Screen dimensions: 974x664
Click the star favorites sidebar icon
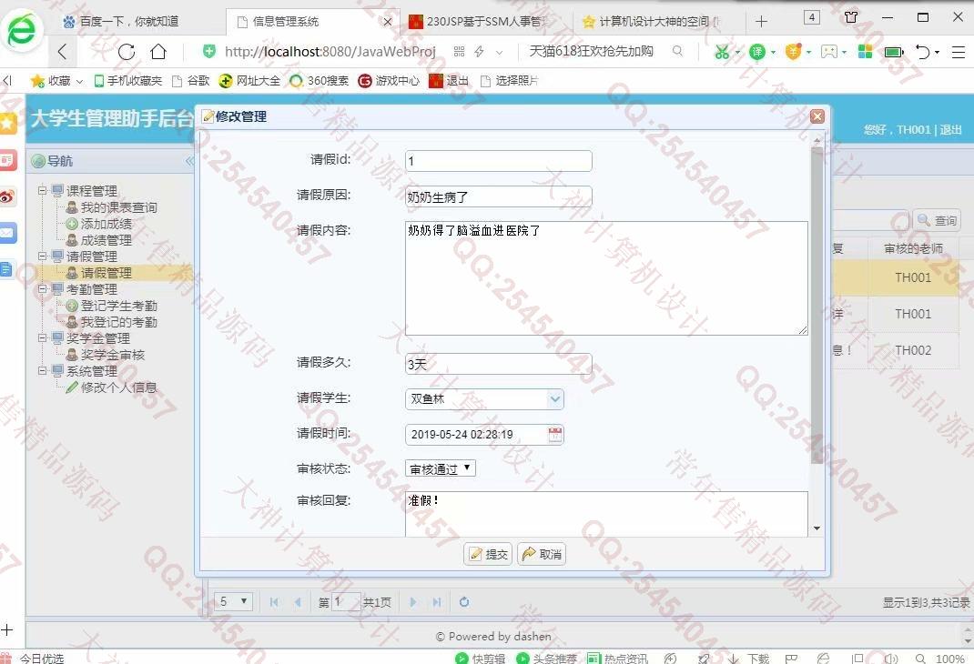click(8, 123)
